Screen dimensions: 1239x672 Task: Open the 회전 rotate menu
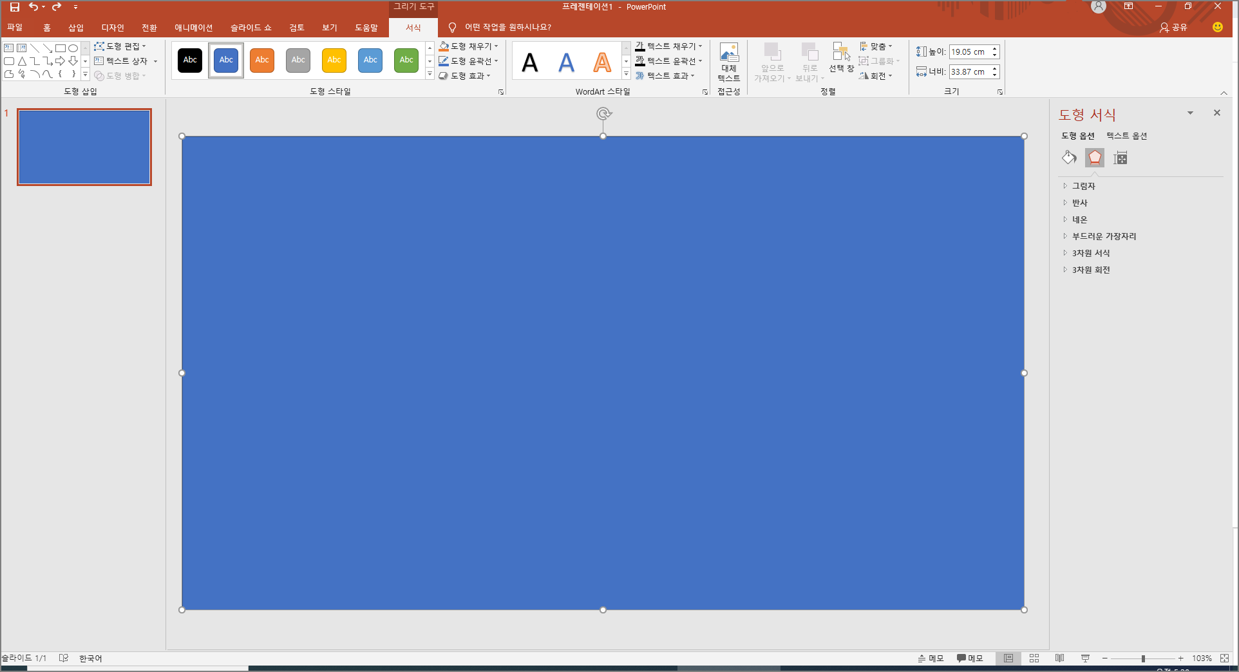(x=876, y=76)
